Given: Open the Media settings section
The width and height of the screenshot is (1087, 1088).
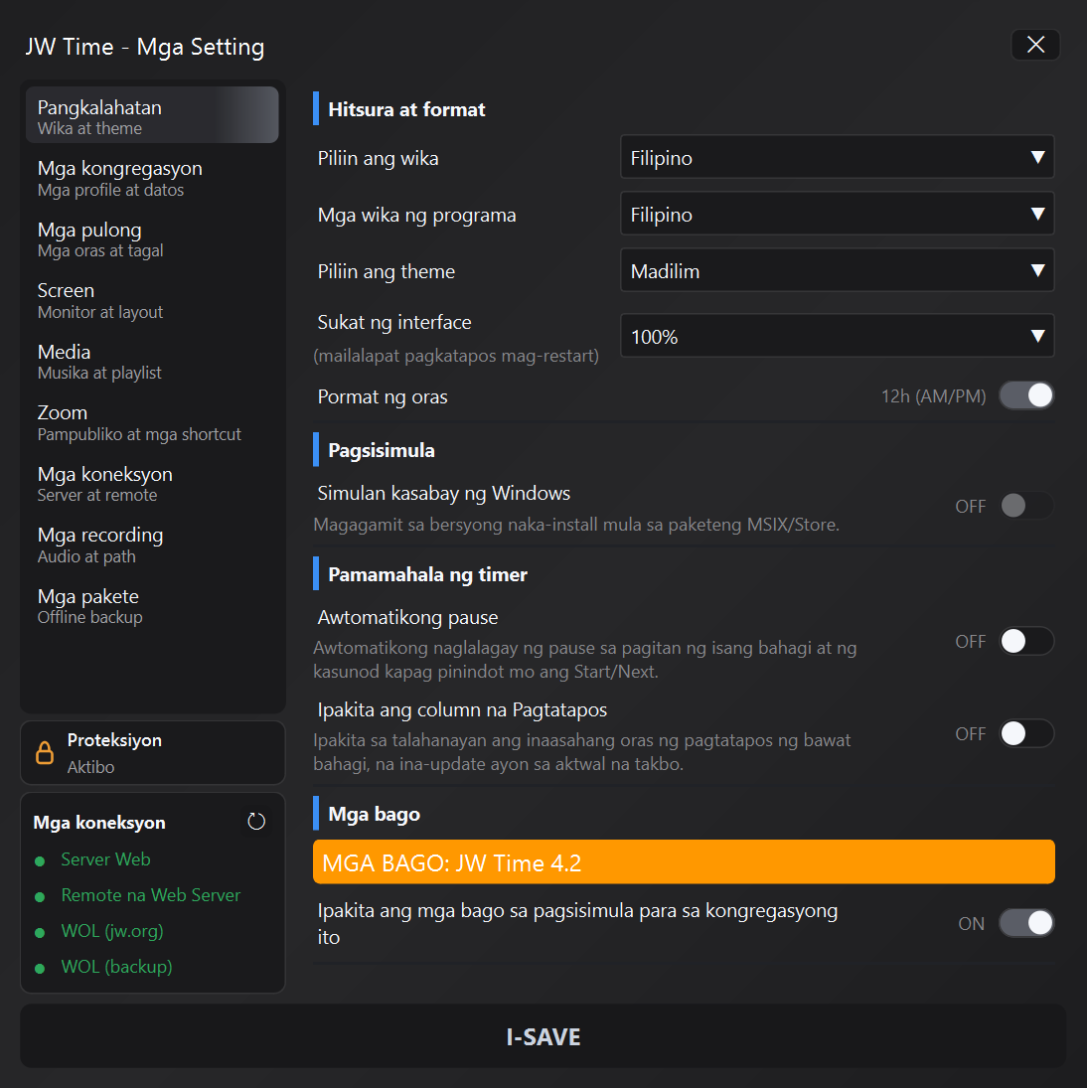Looking at the screenshot, I should click(152, 362).
